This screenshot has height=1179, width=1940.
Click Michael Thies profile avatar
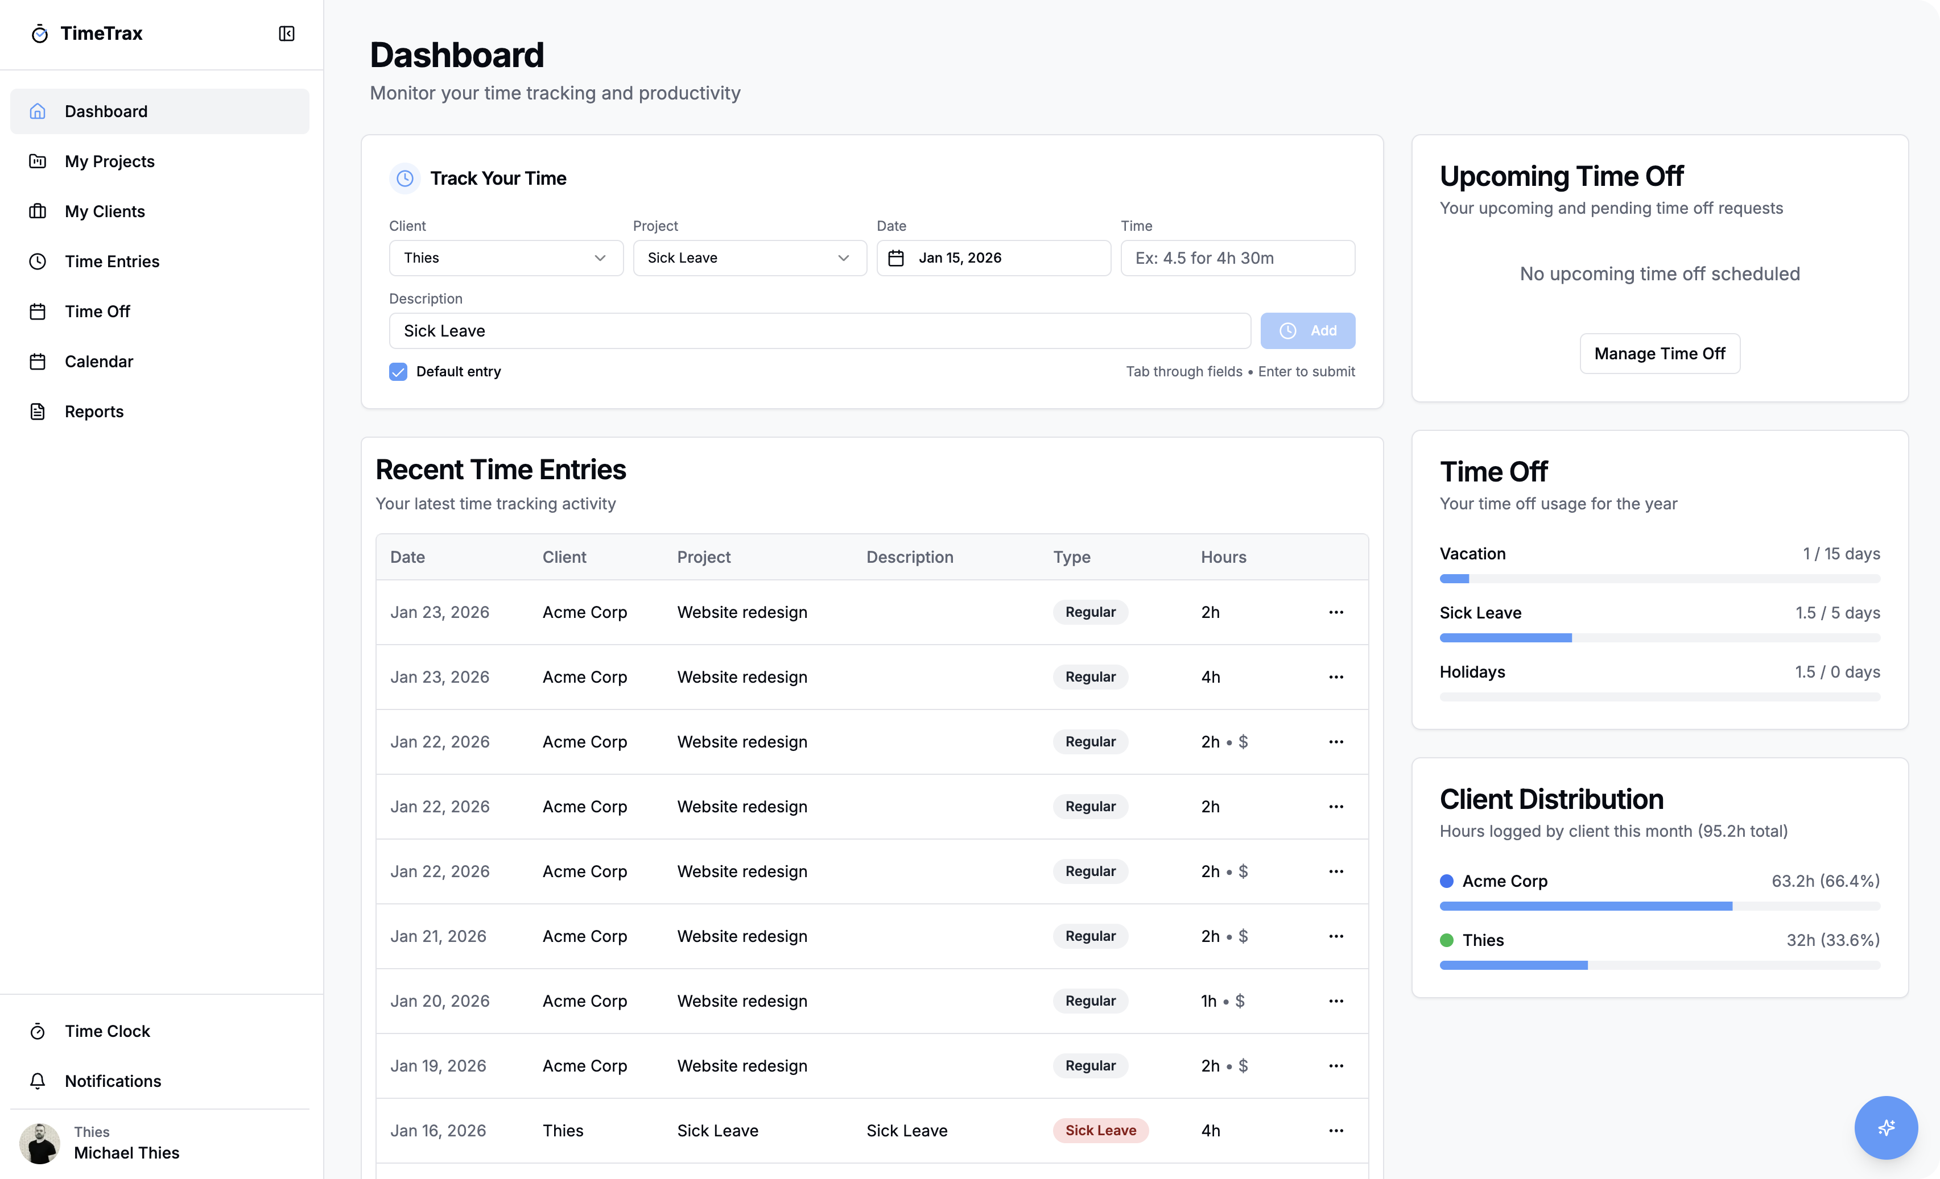(x=39, y=1143)
